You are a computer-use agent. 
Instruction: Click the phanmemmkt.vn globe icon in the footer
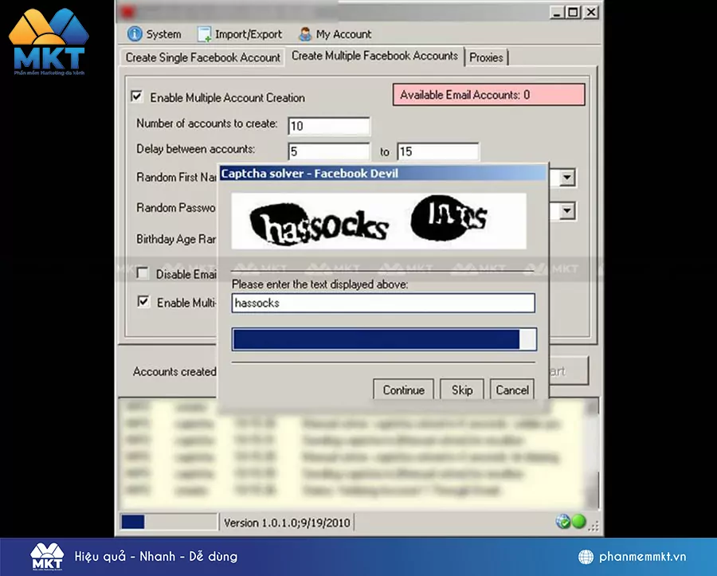click(585, 556)
